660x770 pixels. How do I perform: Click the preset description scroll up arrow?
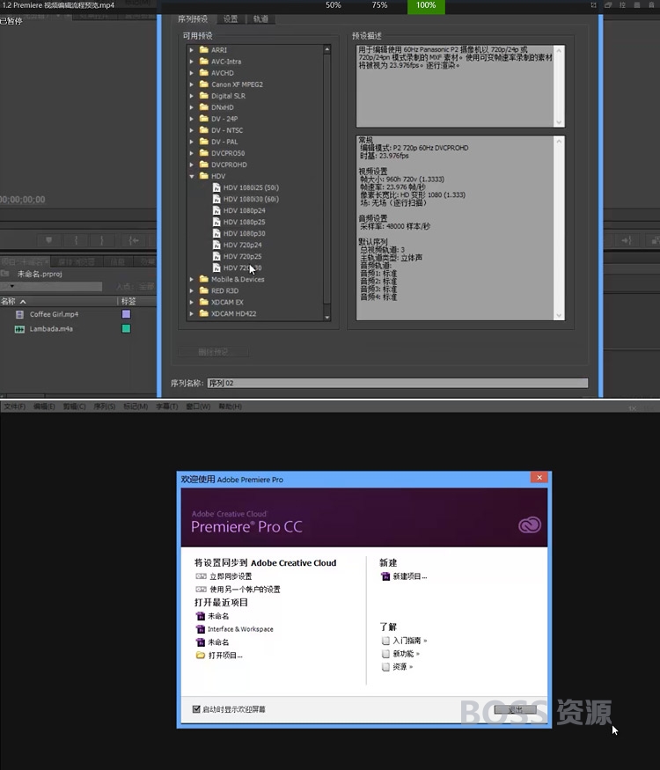click(559, 49)
